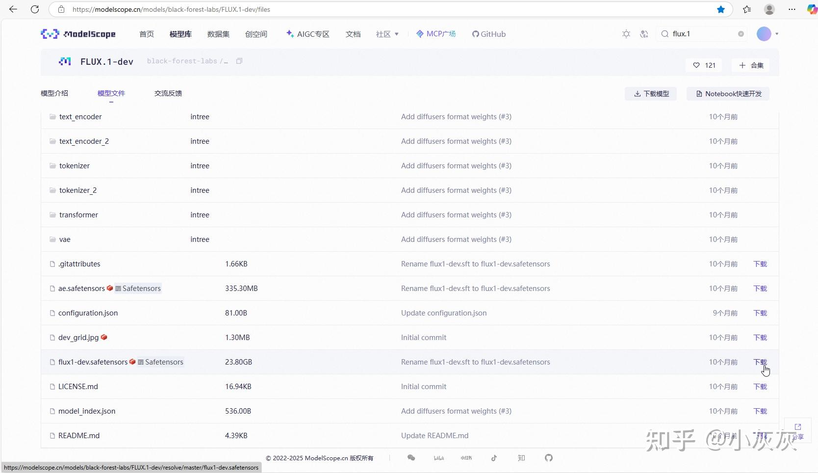
Task: Open 文档 in the navigation
Action: [x=353, y=34]
